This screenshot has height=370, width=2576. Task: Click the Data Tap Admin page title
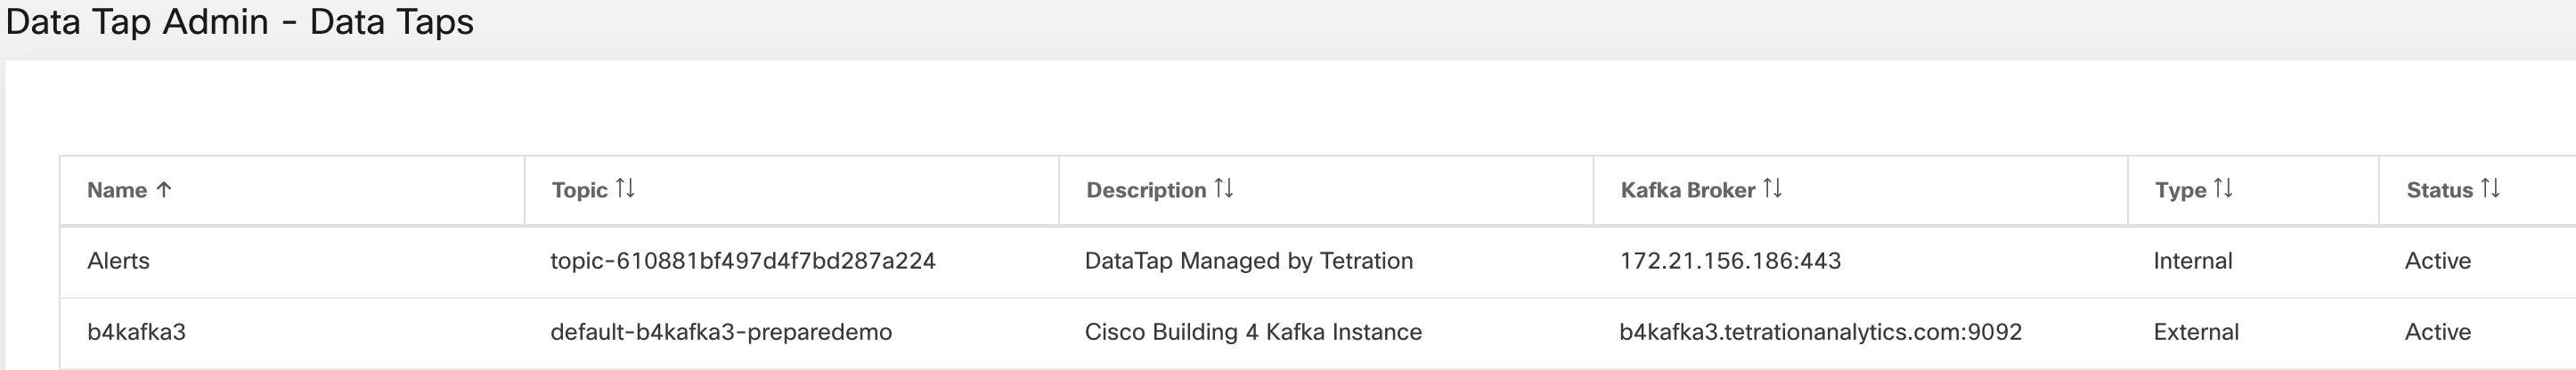(239, 21)
